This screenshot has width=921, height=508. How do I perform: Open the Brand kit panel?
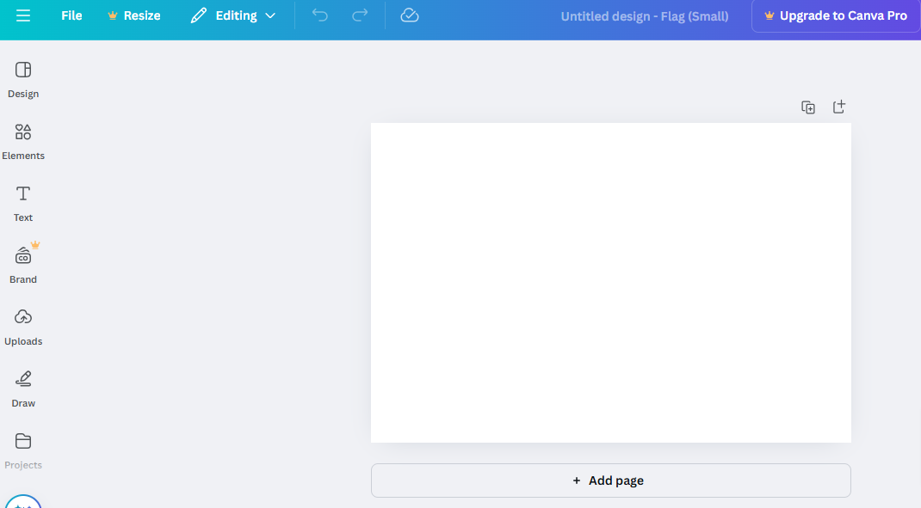[23, 265]
